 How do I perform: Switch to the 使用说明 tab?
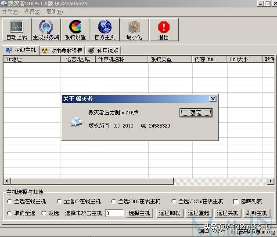[x=104, y=51]
